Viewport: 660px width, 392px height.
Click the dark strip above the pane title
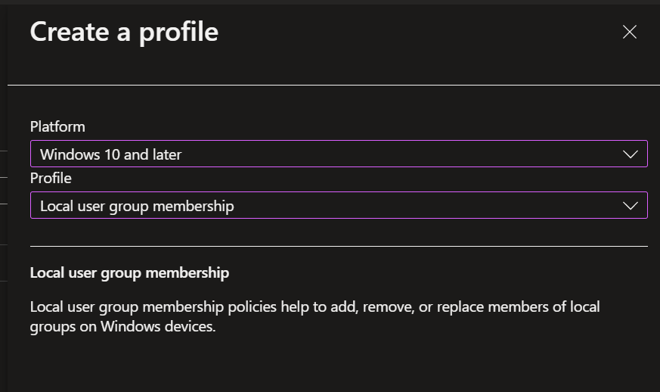[333, 3]
